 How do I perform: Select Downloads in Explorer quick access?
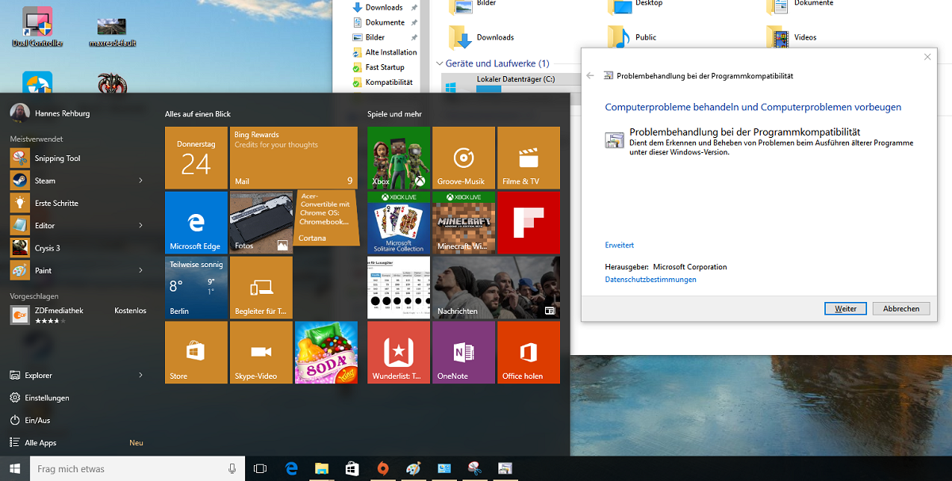[x=384, y=7]
